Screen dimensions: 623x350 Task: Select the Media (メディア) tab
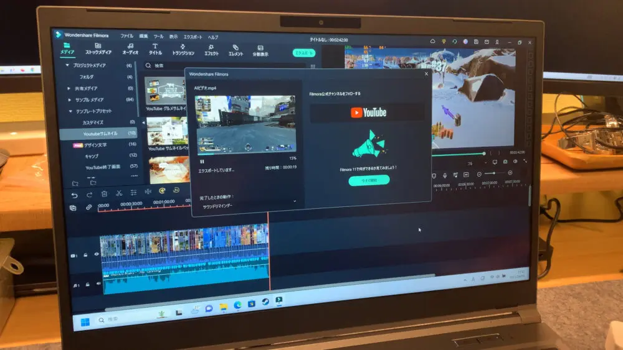pyautogui.click(x=67, y=48)
